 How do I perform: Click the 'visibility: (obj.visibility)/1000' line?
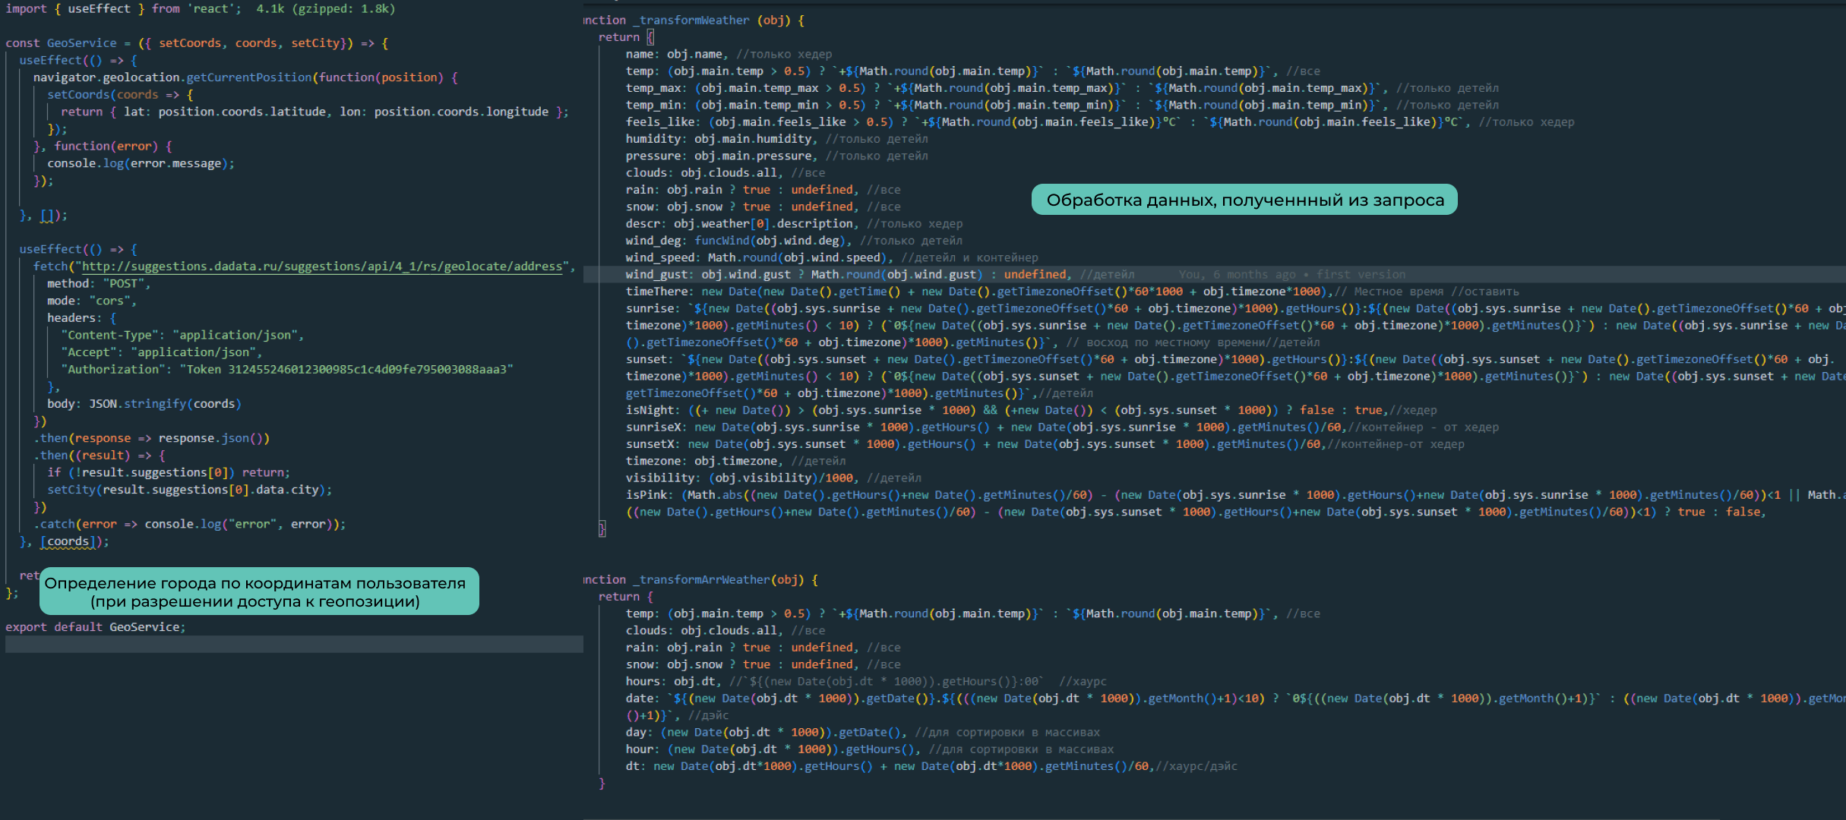click(x=773, y=478)
